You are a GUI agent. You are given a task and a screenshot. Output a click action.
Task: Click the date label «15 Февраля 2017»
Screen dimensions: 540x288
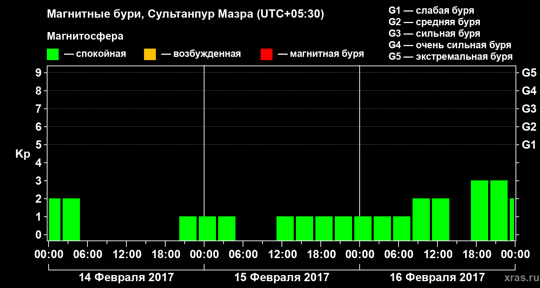coord(282,278)
